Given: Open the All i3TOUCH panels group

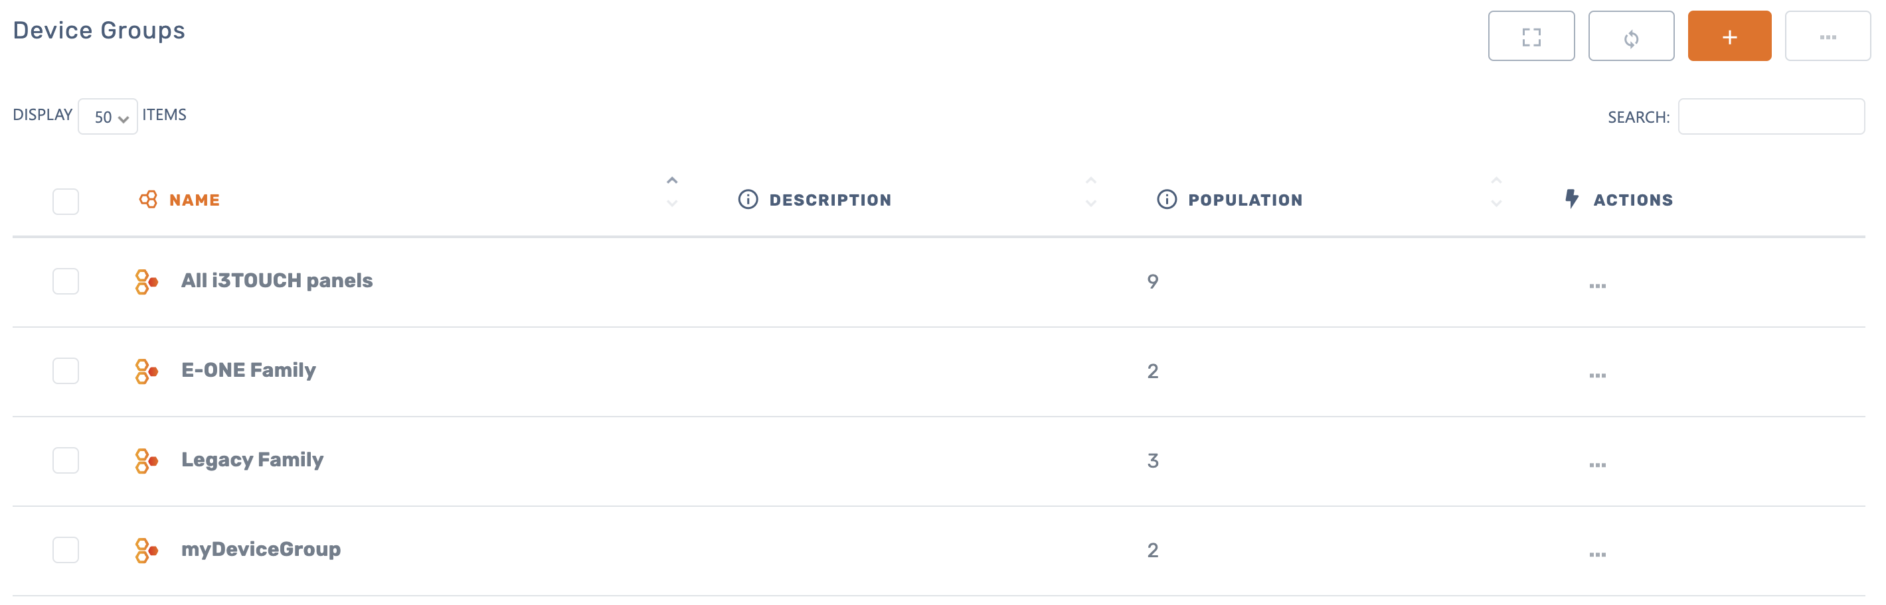Looking at the screenshot, I should coord(277,281).
